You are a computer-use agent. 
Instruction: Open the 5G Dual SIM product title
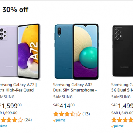click(x=122, y=88)
